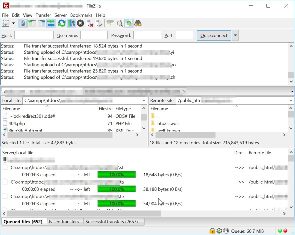Click the Reconnect to last server icon
This screenshot has width=295, height=235.
point(99,23)
